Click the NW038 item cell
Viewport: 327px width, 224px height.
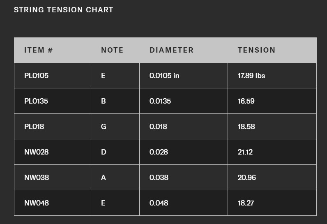36,178
